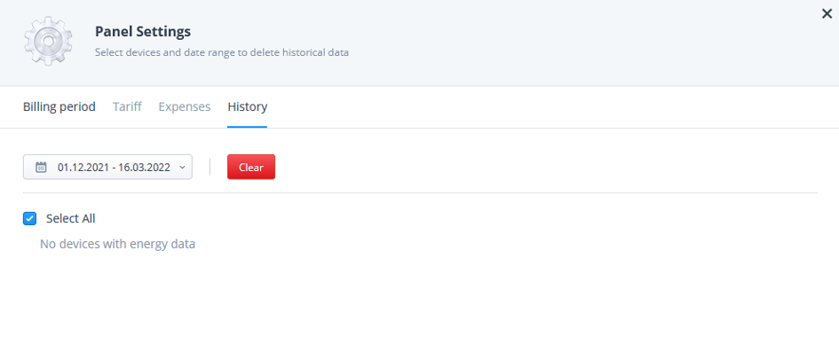839x360 pixels.
Task: Open the Tariff tab
Action: [127, 106]
